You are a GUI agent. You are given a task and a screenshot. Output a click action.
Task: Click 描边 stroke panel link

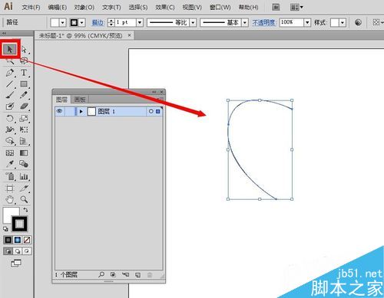tap(98, 22)
